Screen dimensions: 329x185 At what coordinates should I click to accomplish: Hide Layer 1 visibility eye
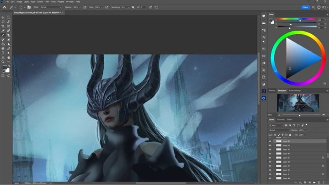coord(270,174)
